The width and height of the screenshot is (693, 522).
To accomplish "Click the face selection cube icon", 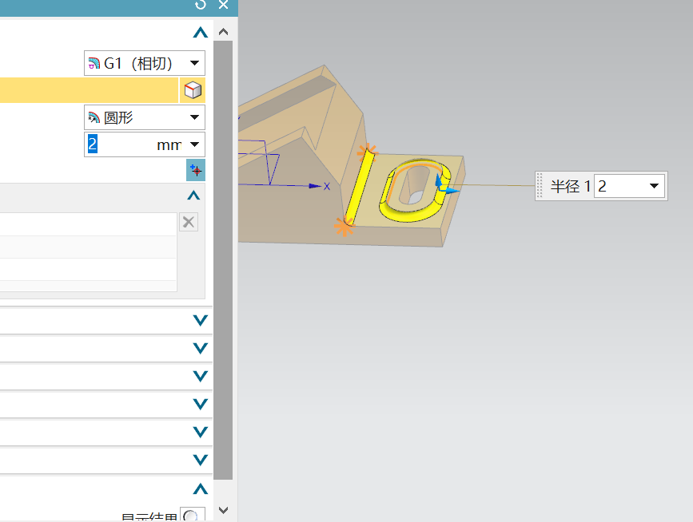I will coord(192,89).
